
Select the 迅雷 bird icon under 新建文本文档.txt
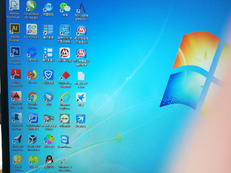pyautogui.click(x=81, y=98)
